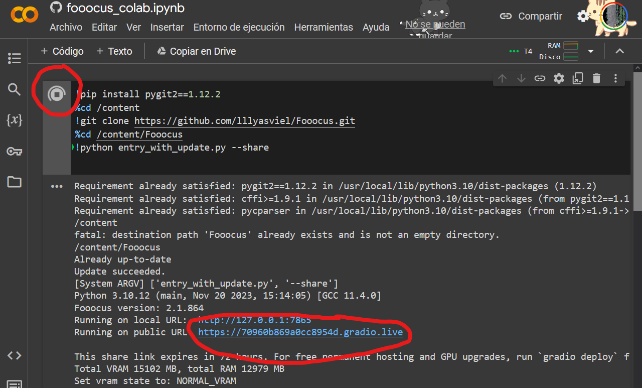View RAM and Disco resource usage

coord(559,51)
